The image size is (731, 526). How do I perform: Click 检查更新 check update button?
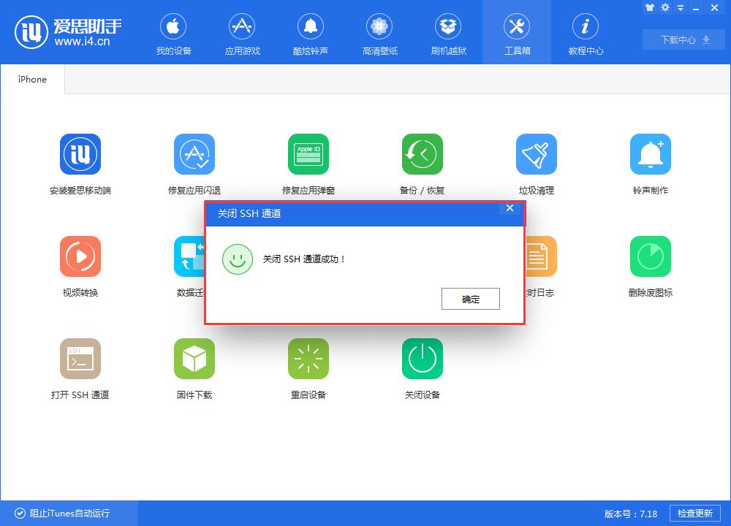[694, 513]
